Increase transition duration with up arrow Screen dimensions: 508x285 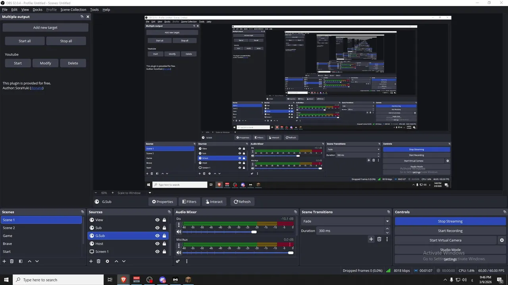pos(387,229)
